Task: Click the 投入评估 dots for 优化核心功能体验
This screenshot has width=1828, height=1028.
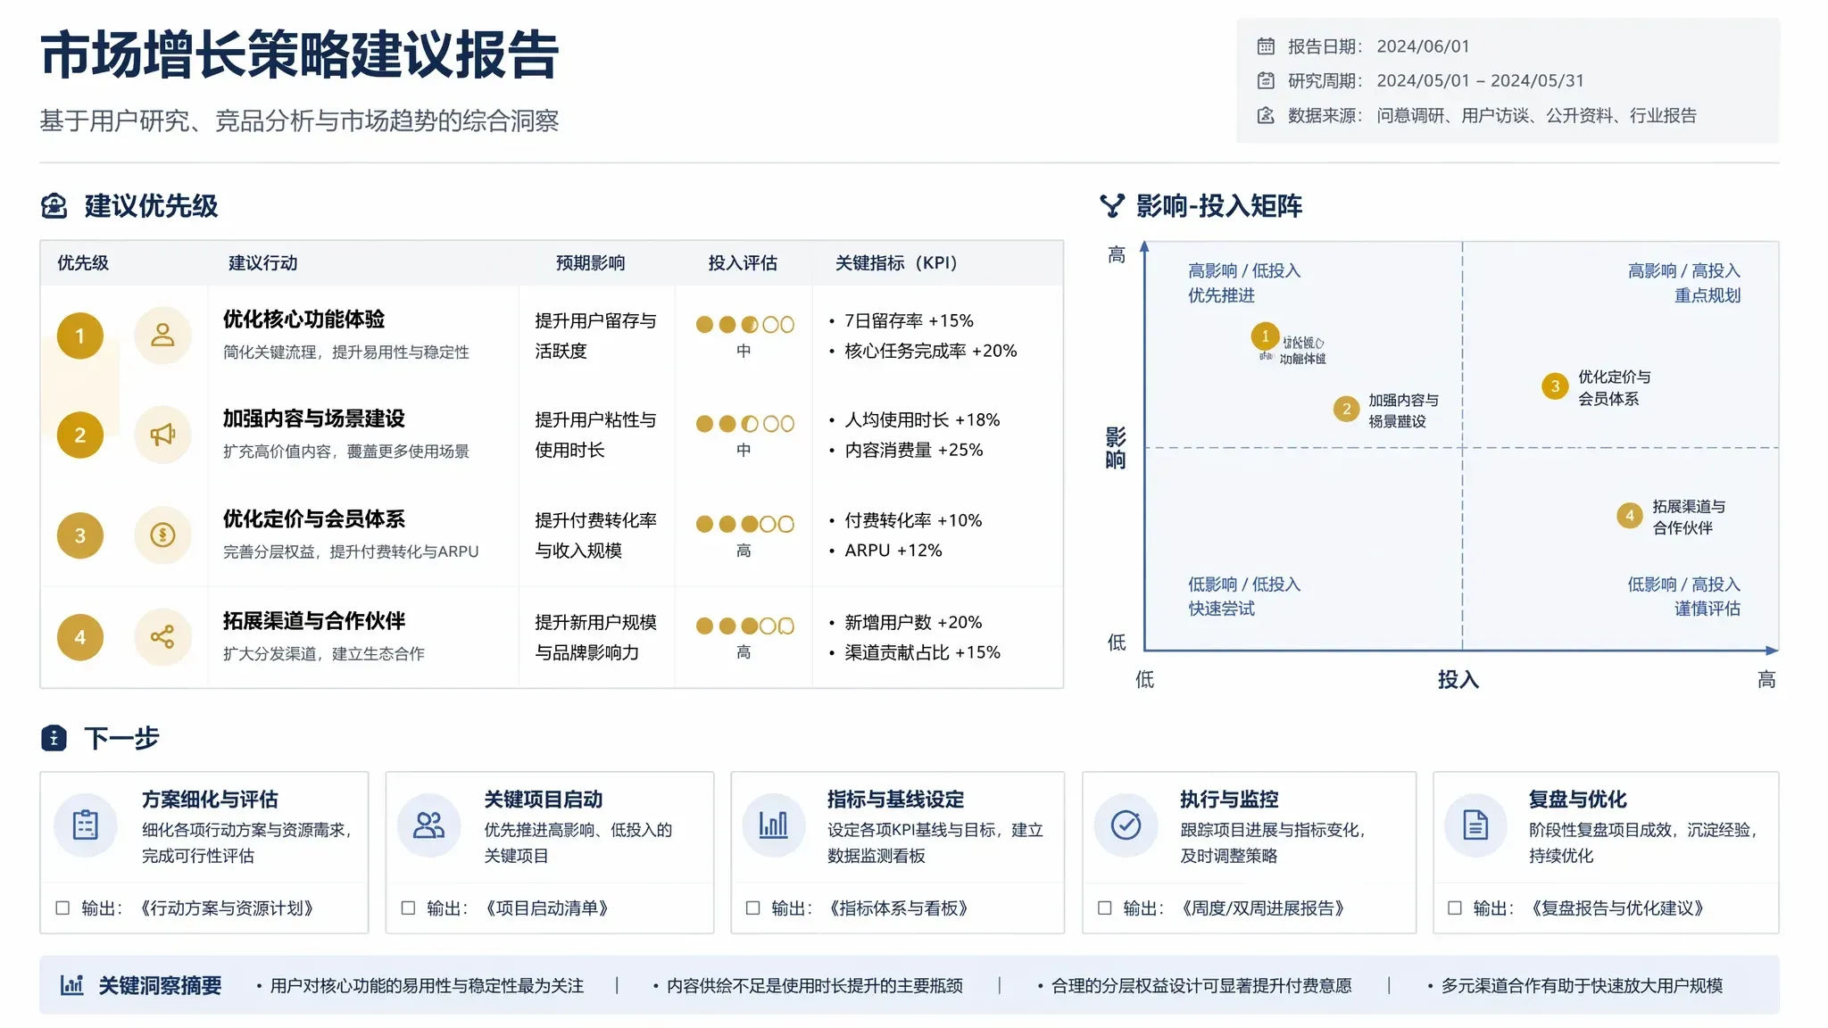Action: point(744,325)
